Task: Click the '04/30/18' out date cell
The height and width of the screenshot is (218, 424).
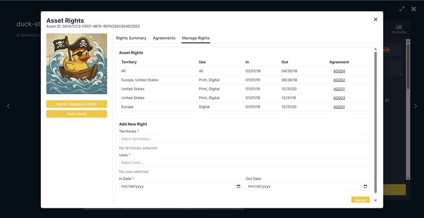Action: (289, 71)
